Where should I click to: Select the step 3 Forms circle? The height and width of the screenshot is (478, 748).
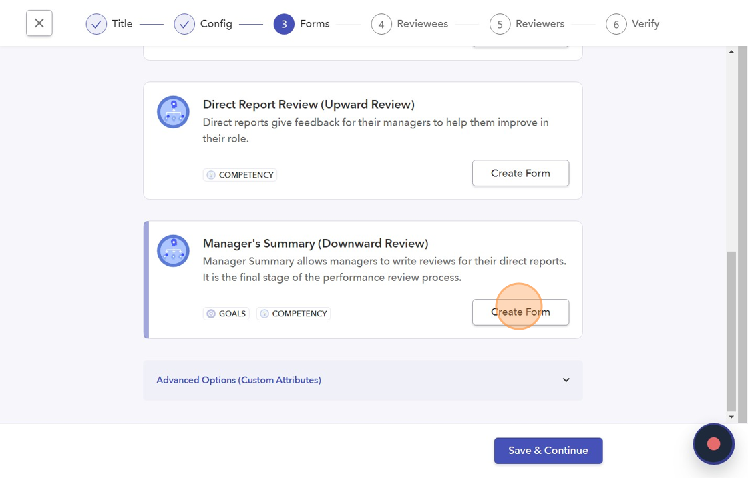(284, 24)
